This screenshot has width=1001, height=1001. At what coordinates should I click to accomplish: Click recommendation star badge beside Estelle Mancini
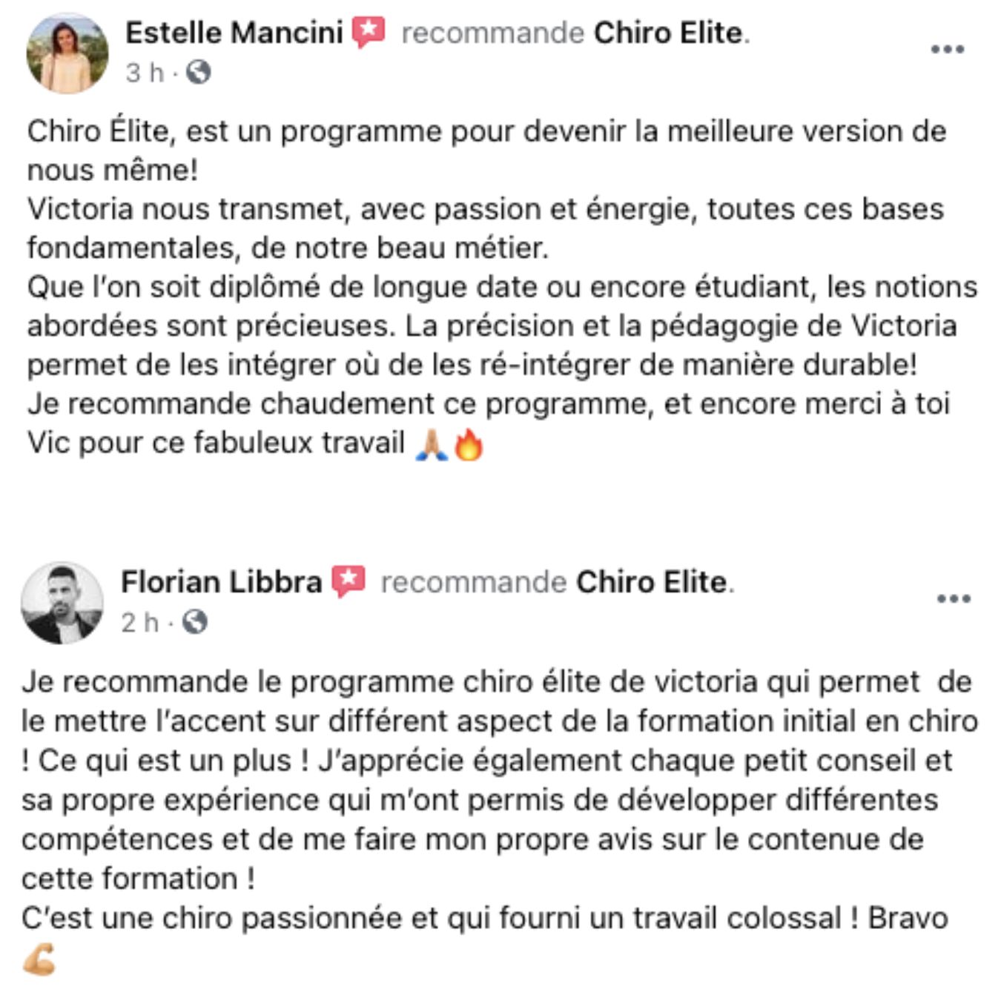coord(369,33)
